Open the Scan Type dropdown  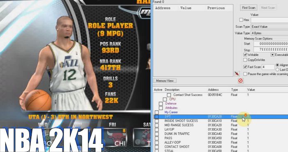point(269,27)
